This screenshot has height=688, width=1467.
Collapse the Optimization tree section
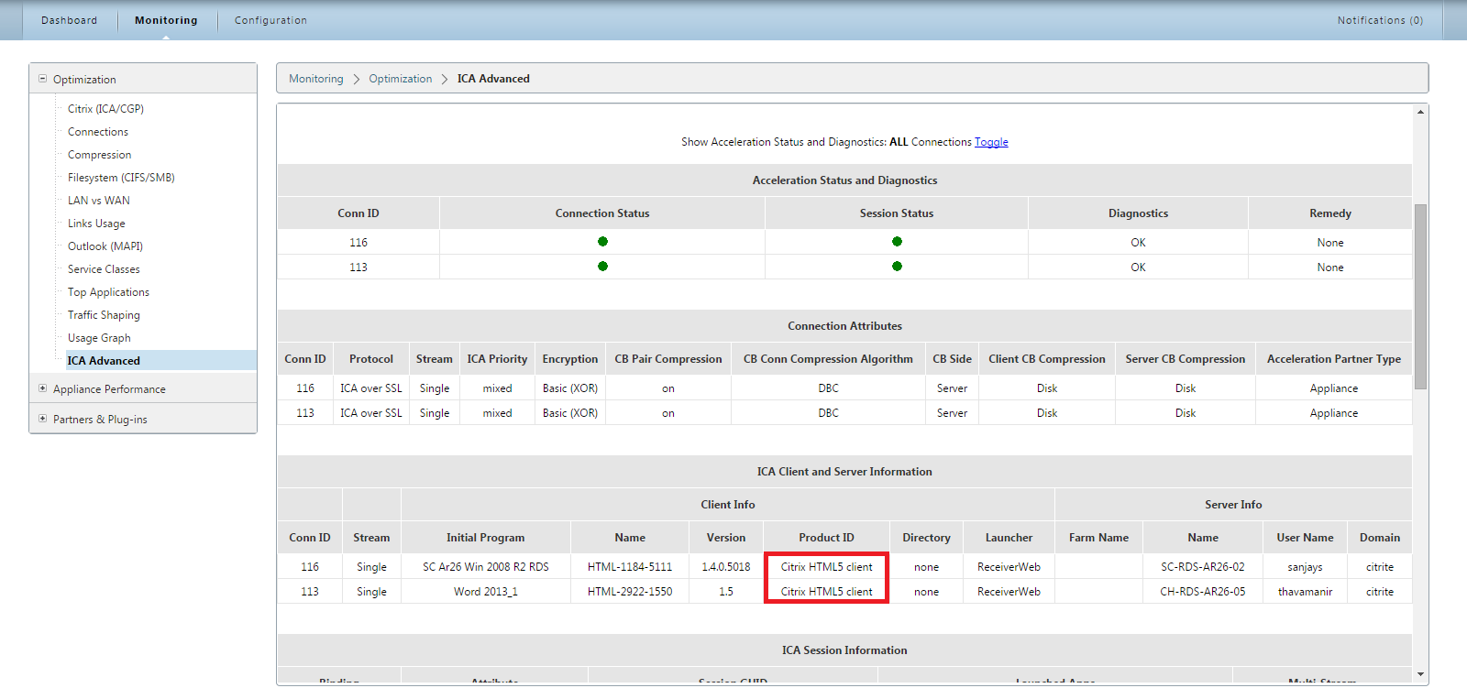(x=42, y=79)
